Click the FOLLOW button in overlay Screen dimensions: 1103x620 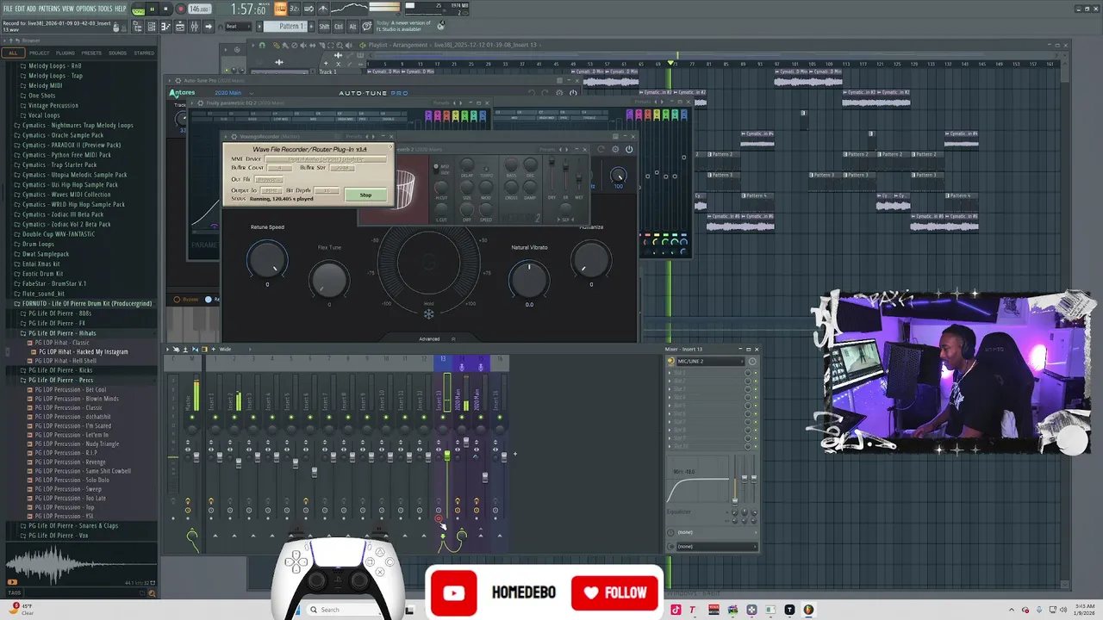(615, 592)
